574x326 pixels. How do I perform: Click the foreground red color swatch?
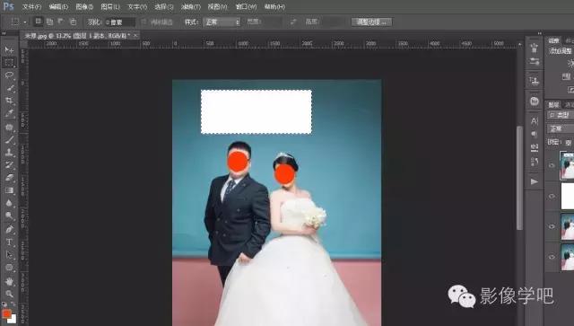click(6, 314)
